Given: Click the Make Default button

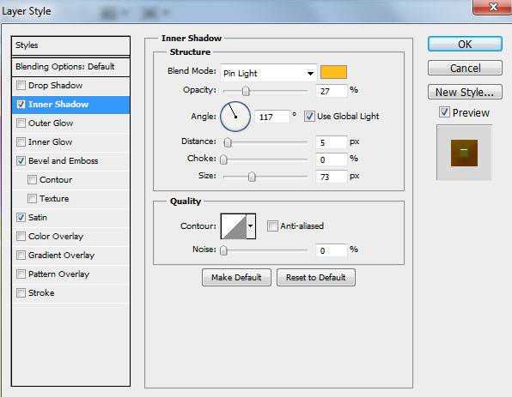Looking at the screenshot, I should (x=236, y=277).
